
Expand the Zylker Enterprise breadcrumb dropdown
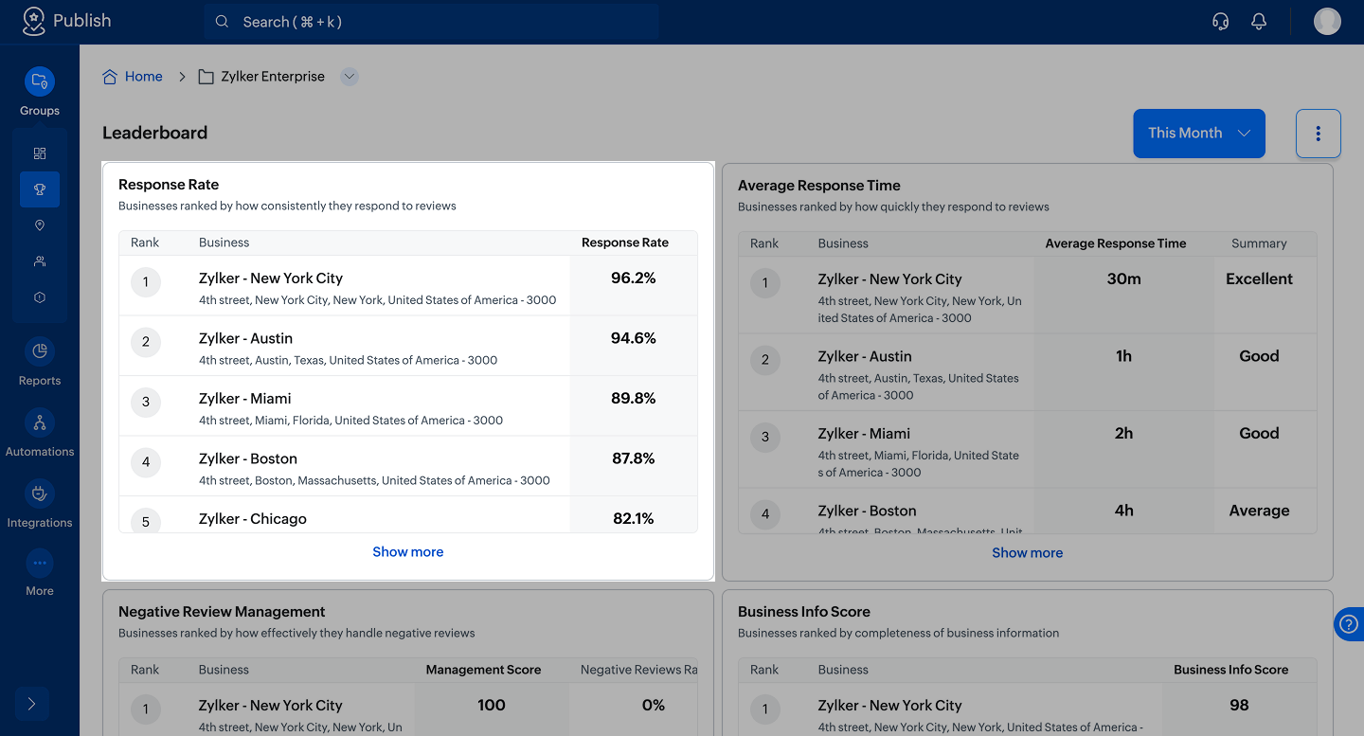click(350, 77)
